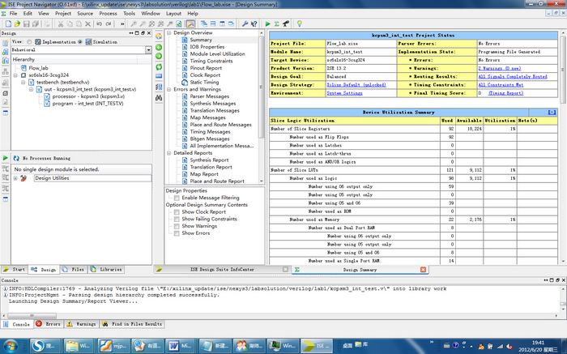Open the System Settings link
This screenshot has height=354, width=567.
point(344,93)
